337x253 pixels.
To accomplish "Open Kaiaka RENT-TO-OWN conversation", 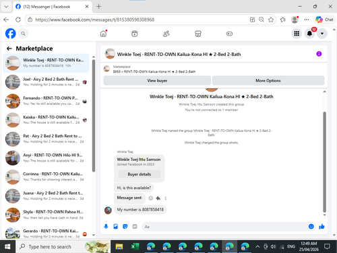I will point(46,120).
